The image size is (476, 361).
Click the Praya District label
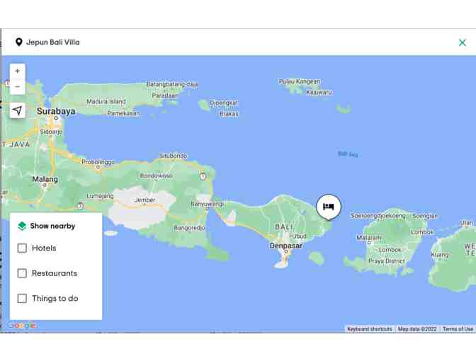pyautogui.click(x=387, y=261)
